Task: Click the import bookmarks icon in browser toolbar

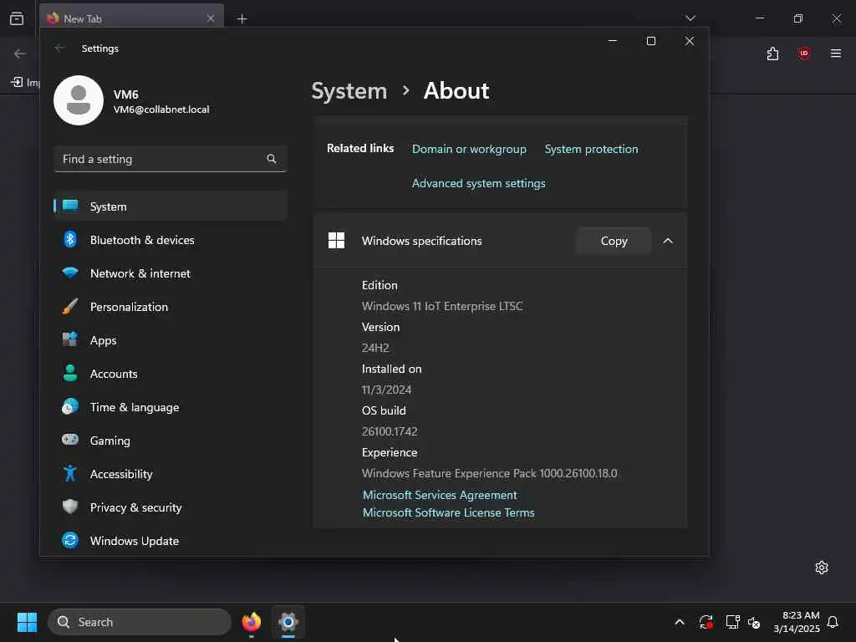Action: point(17,82)
